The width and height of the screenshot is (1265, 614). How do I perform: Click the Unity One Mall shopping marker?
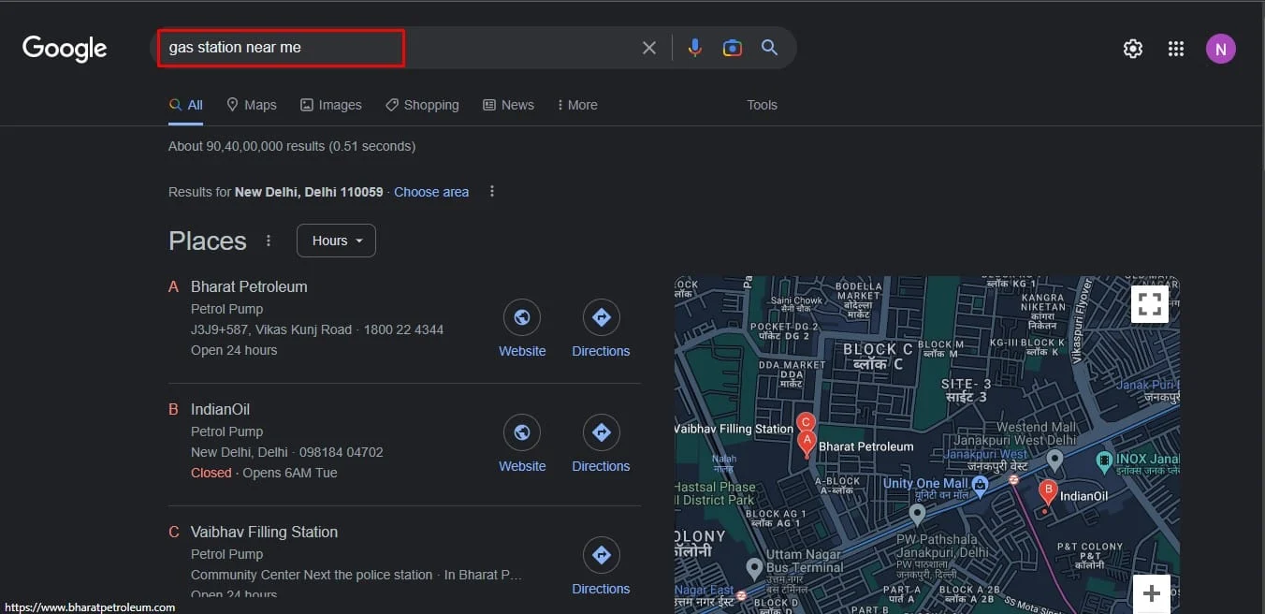(980, 485)
